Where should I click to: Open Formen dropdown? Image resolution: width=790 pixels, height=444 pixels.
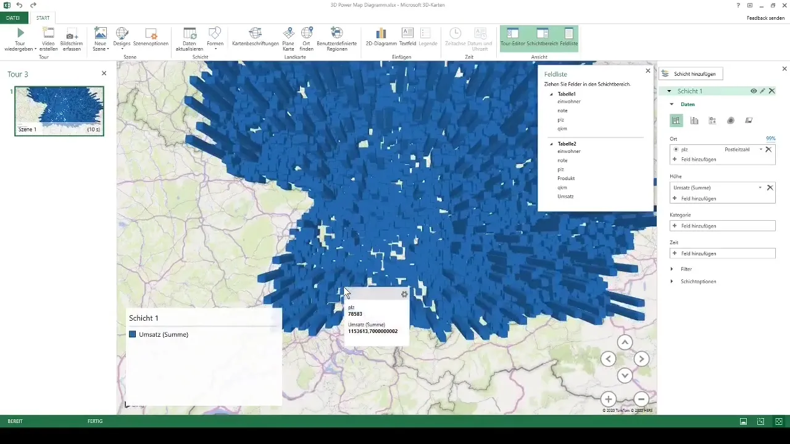(215, 39)
